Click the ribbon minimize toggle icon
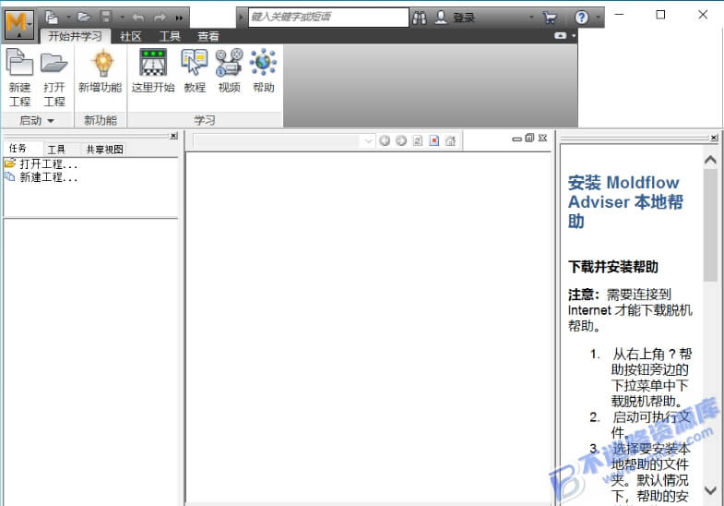The width and height of the screenshot is (724, 506). [x=560, y=35]
